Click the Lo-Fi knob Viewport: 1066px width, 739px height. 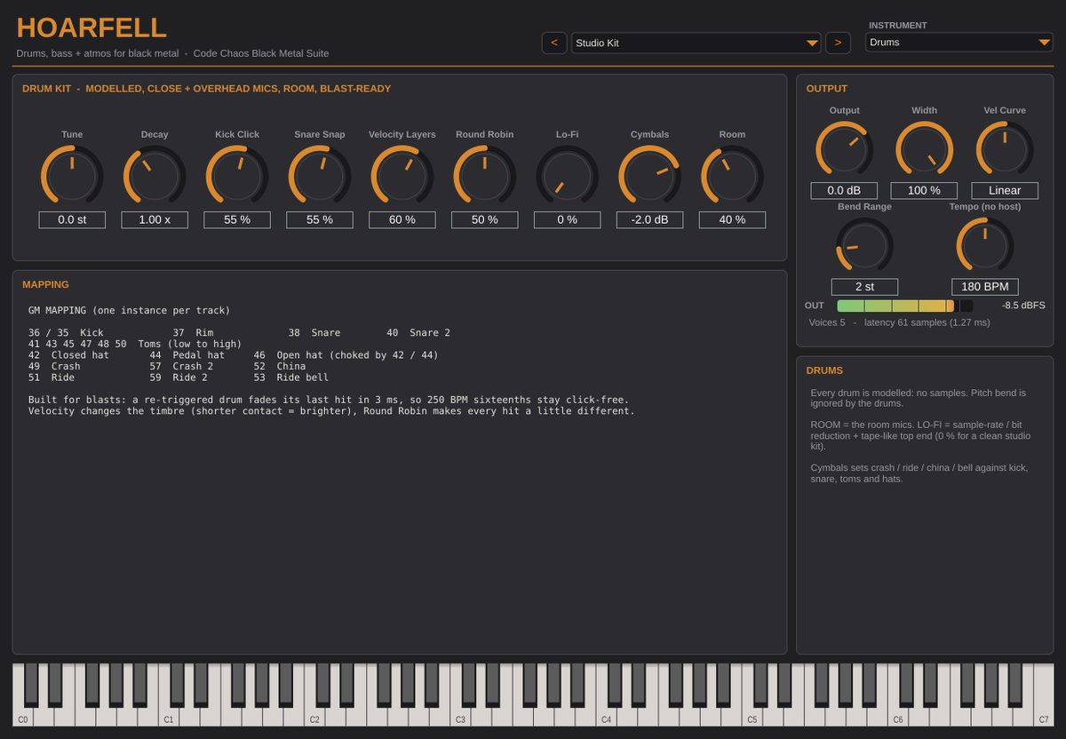[568, 176]
